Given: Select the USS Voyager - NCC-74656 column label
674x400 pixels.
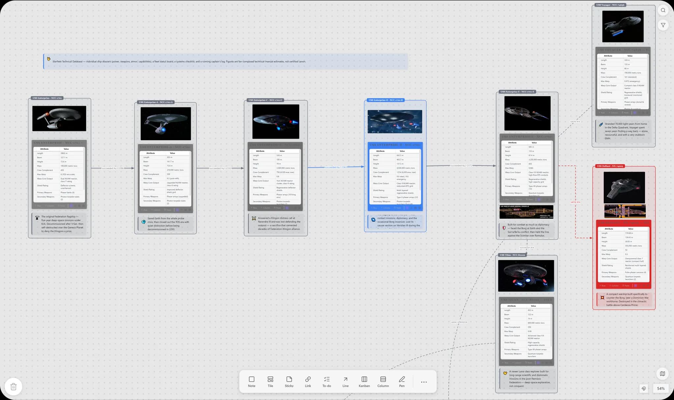Looking at the screenshot, I should tap(610, 5).
